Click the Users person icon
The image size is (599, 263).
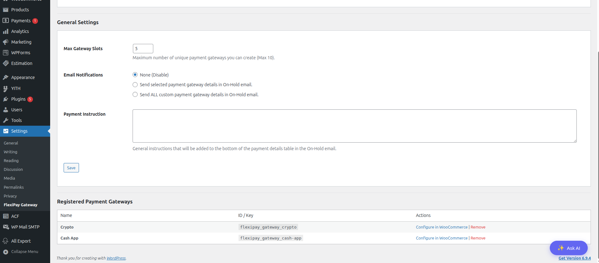6,110
